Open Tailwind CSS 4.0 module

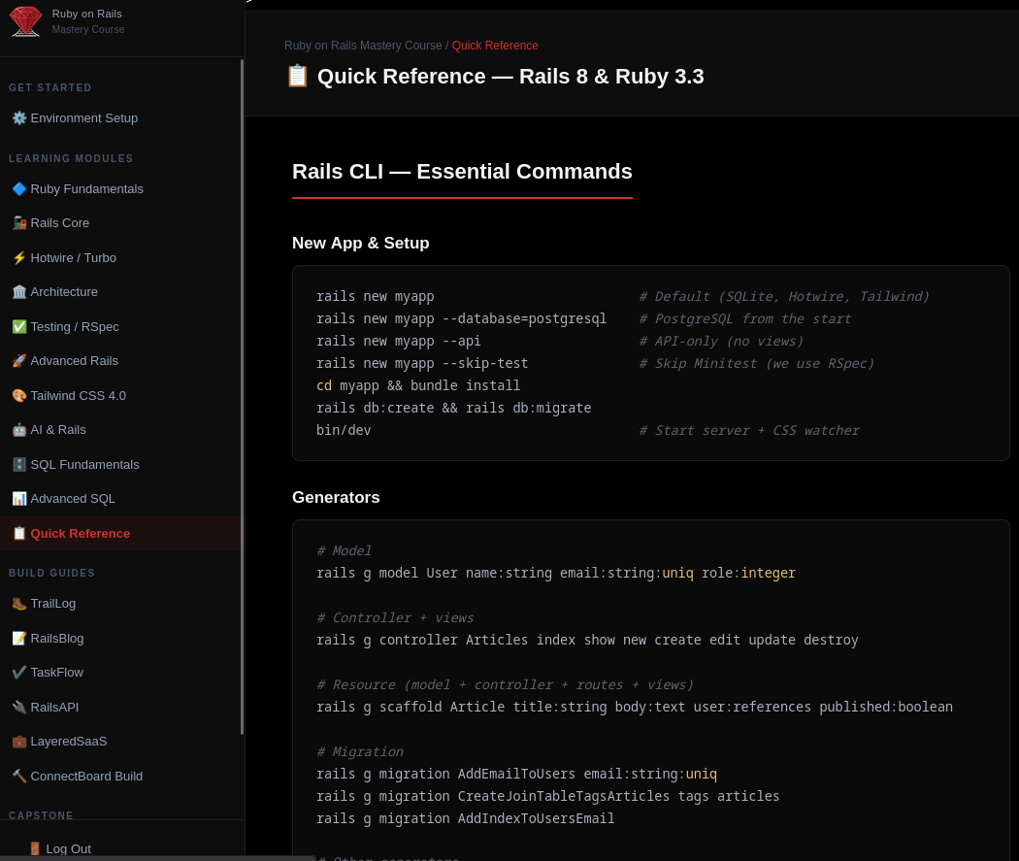click(x=120, y=396)
